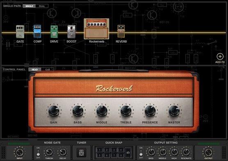Recall Quick Snap slot 4

click(x=121, y=150)
